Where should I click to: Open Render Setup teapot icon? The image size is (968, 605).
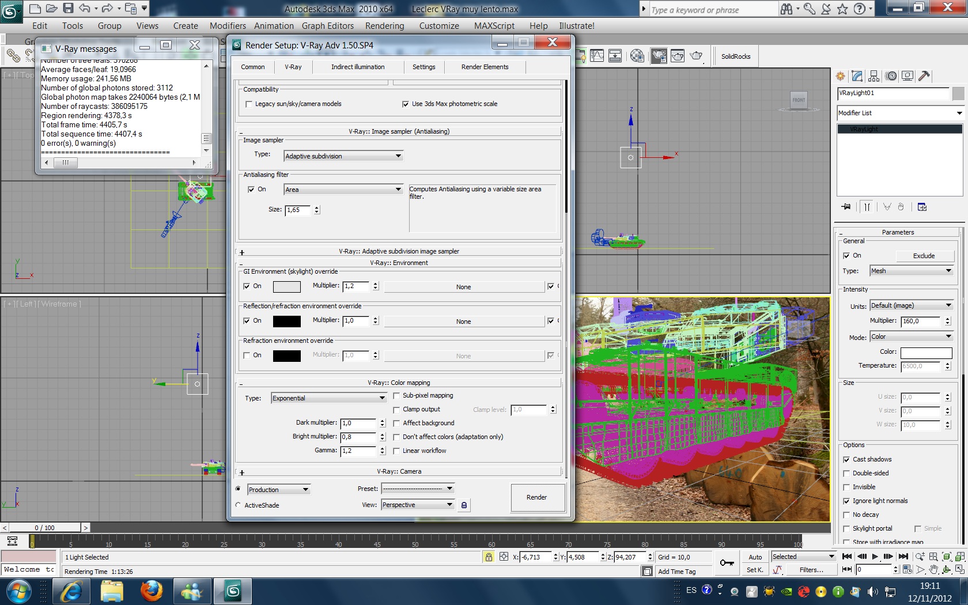(x=659, y=56)
